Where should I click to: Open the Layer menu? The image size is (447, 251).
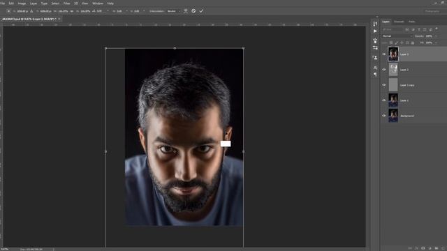point(34,3)
